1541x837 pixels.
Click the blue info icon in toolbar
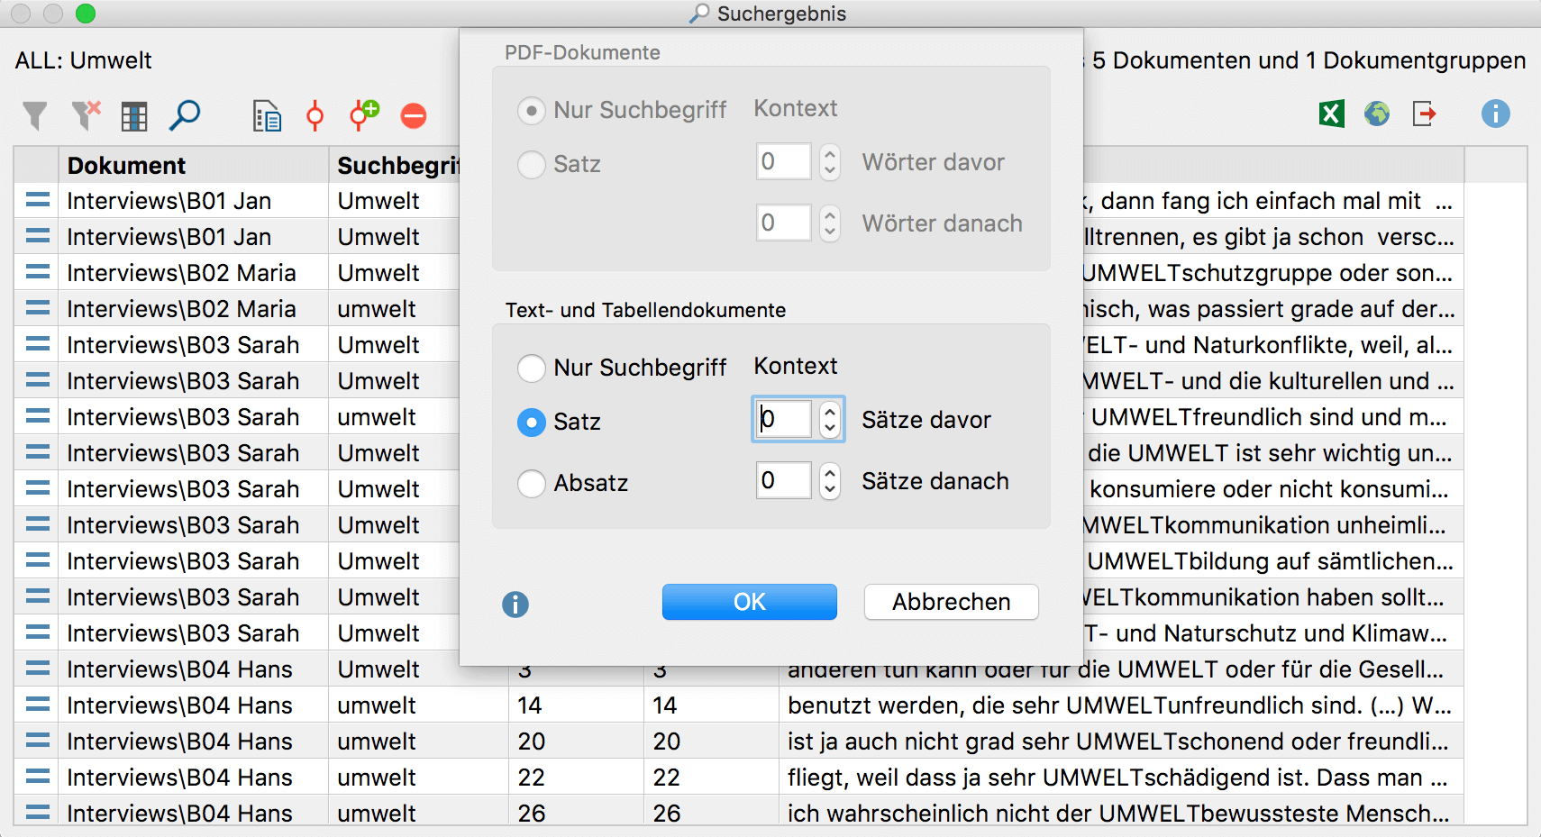1495,114
